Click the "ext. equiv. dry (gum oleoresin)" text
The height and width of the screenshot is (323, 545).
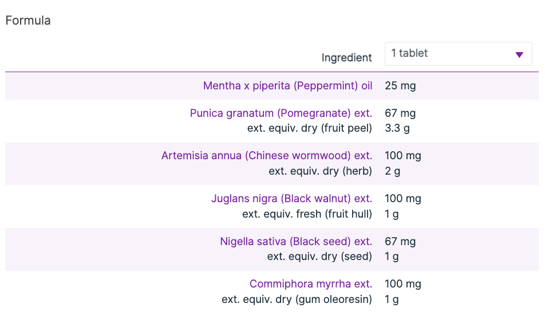coord(297,299)
